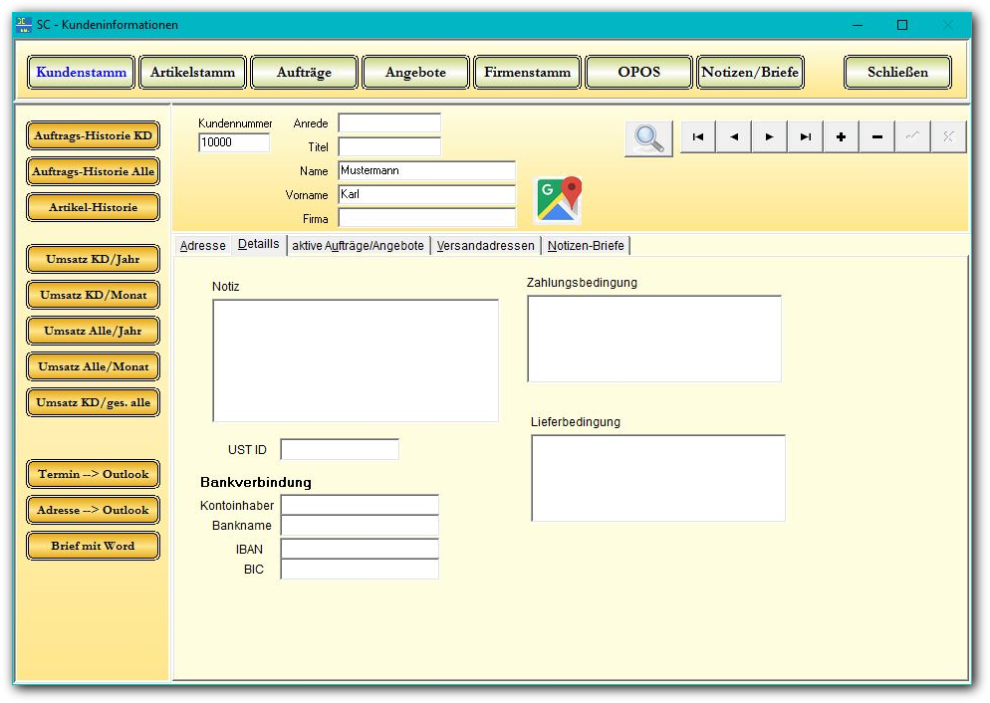990x703 pixels.
Task: Focus the Notiz text area
Action: point(356,360)
